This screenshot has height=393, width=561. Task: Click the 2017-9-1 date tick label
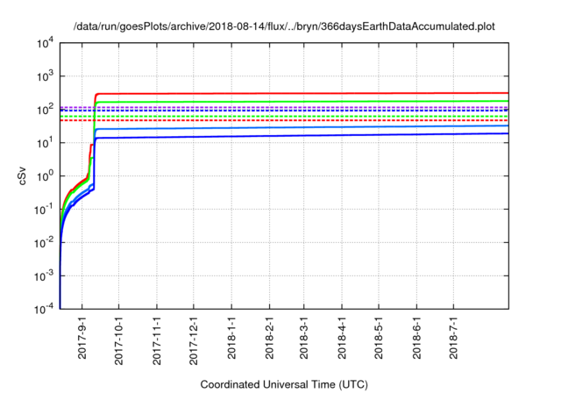tap(82, 337)
